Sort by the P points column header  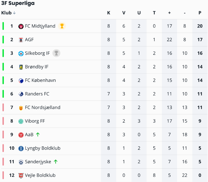coord(200,13)
